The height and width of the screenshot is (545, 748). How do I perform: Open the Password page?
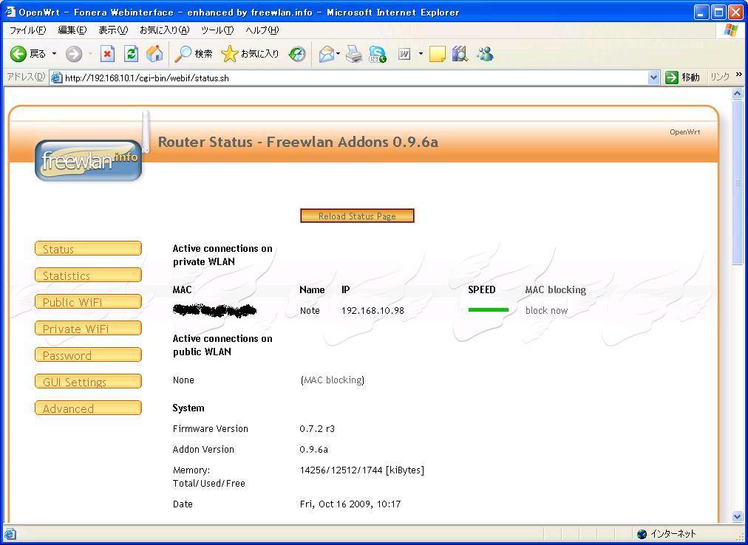(x=88, y=355)
